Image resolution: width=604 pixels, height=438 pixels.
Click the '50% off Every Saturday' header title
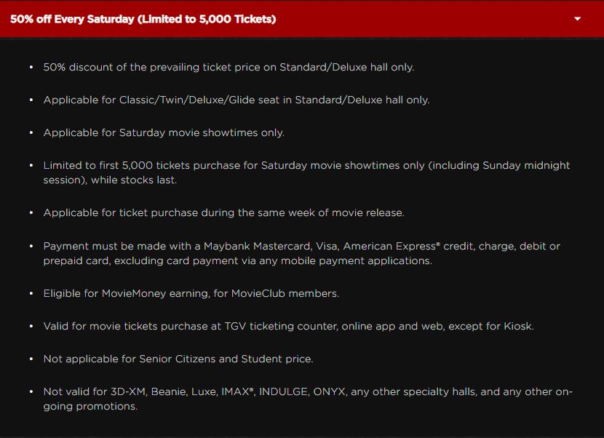tap(143, 19)
